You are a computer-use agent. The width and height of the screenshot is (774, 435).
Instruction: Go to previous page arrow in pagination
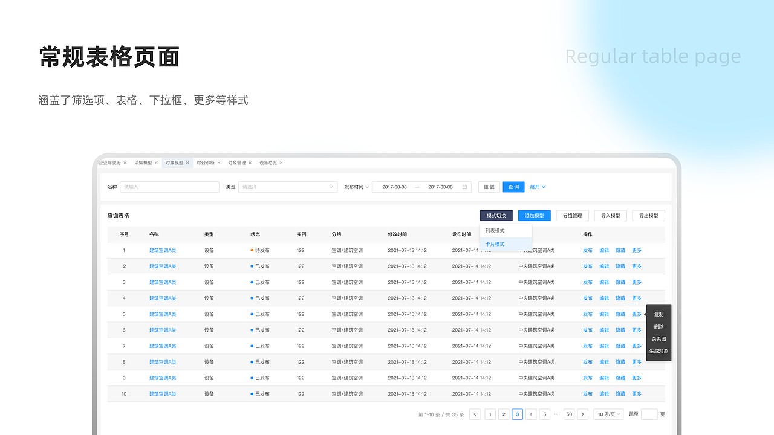[475, 414]
